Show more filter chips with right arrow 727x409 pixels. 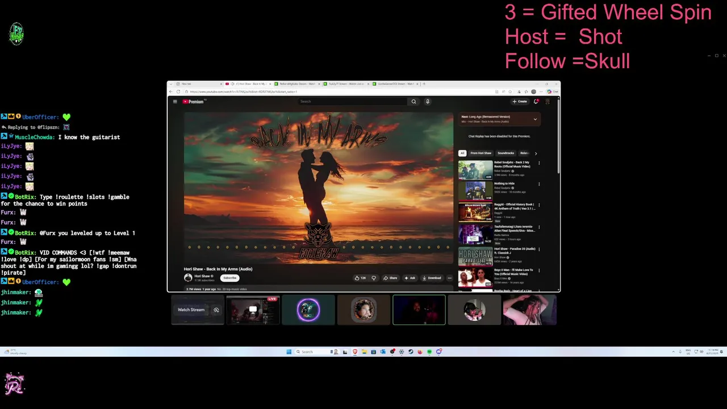[536, 153]
